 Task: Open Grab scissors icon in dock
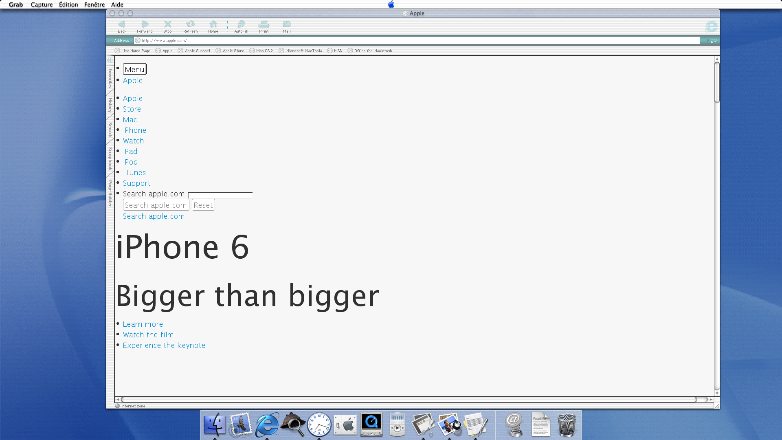(x=423, y=425)
